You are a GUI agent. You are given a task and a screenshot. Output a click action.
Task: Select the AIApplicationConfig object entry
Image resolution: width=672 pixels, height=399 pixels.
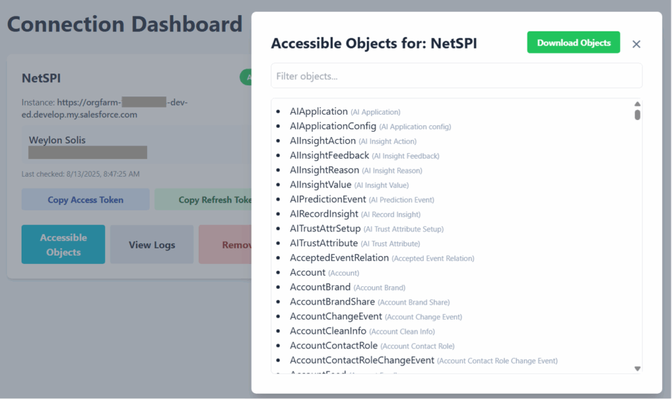click(370, 126)
